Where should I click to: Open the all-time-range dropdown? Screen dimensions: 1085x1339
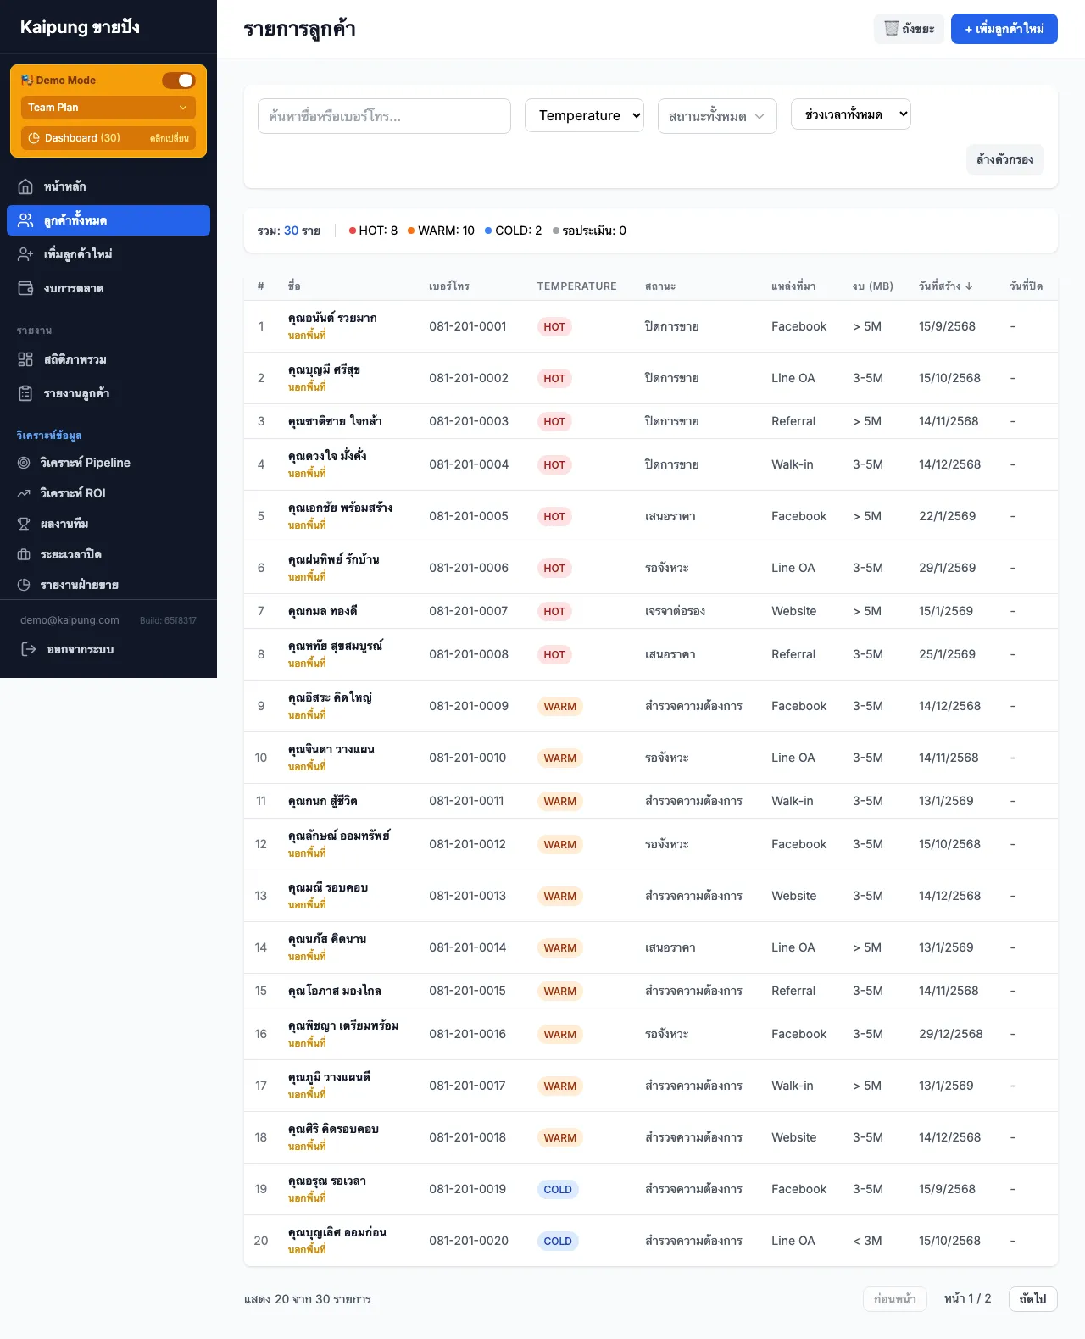click(850, 114)
